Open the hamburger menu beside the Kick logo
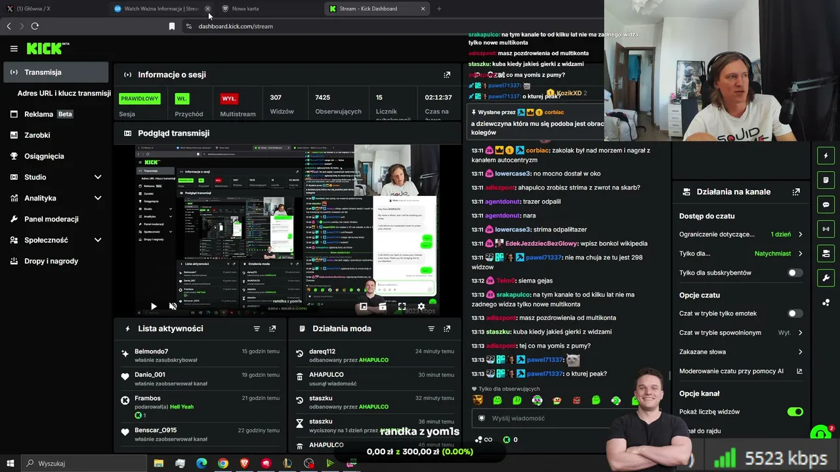 pyautogui.click(x=14, y=49)
